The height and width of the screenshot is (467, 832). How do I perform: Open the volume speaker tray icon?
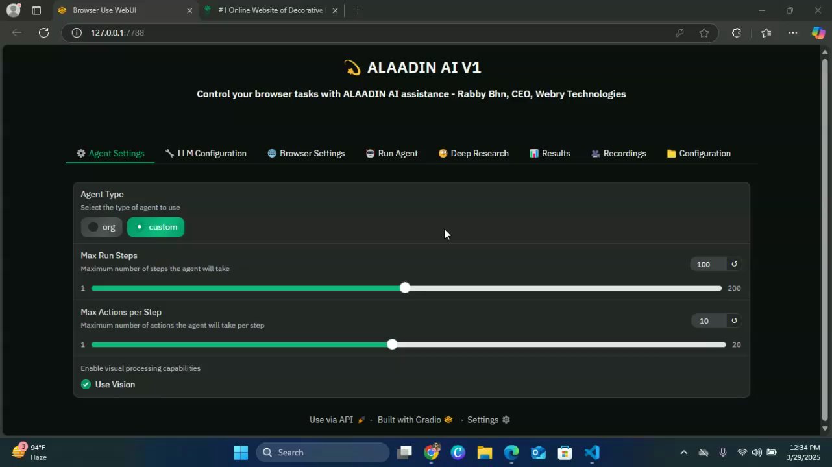pos(757,452)
